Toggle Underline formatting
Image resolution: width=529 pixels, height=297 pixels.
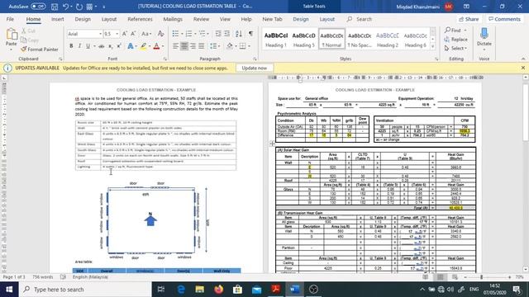(x=88, y=46)
